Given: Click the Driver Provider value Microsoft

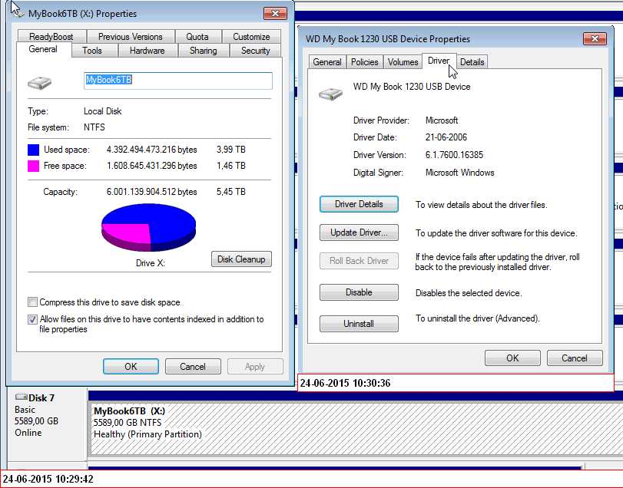Looking at the screenshot, I should (x=442, y=120).
